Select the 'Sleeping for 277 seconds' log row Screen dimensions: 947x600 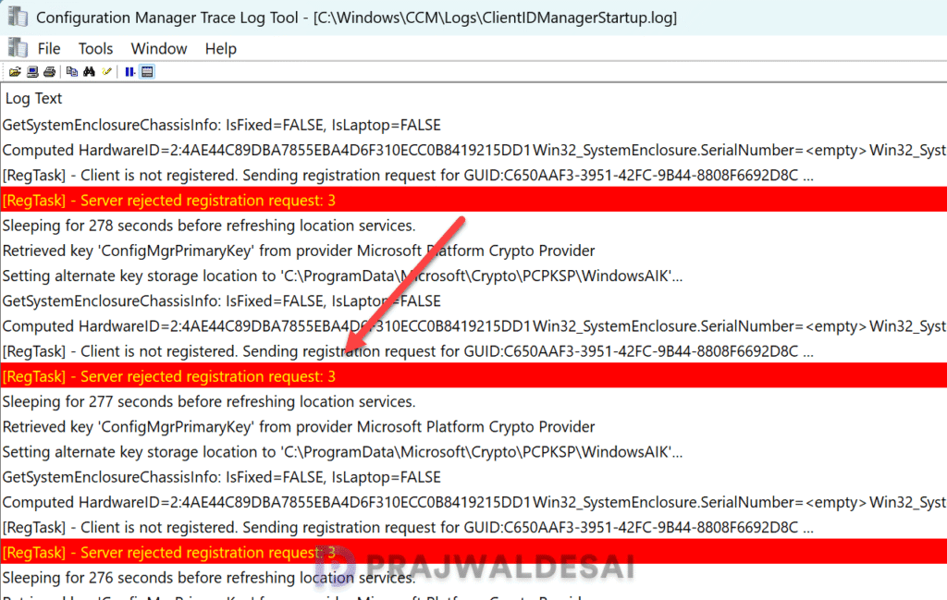click(x=473, y=402)
